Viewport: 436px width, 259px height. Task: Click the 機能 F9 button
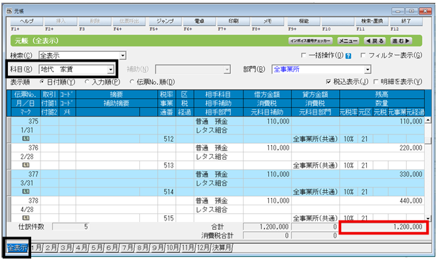coord(304,21)
